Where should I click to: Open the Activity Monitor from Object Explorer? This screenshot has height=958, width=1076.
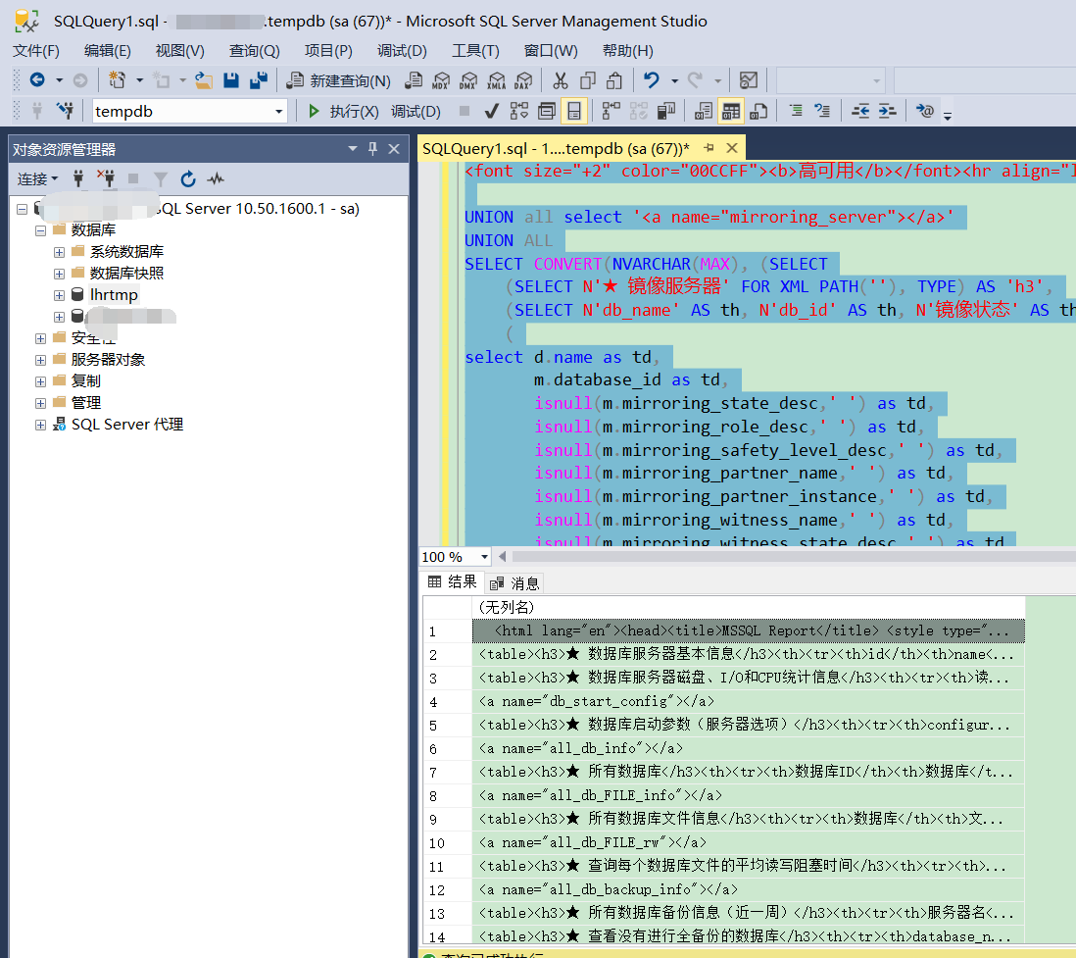(217, 178)
